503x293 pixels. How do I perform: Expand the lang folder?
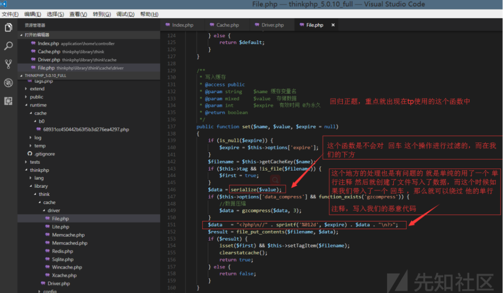[39, 178]
